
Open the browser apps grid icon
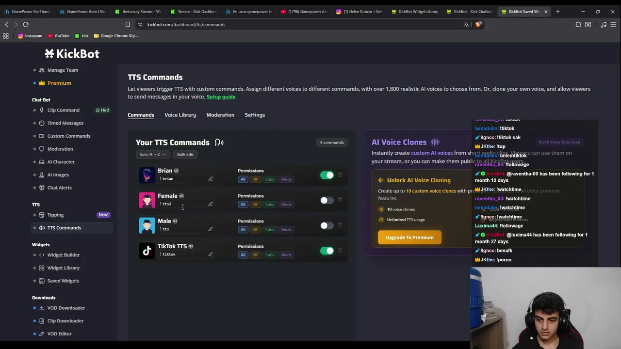tap(6, 36)
